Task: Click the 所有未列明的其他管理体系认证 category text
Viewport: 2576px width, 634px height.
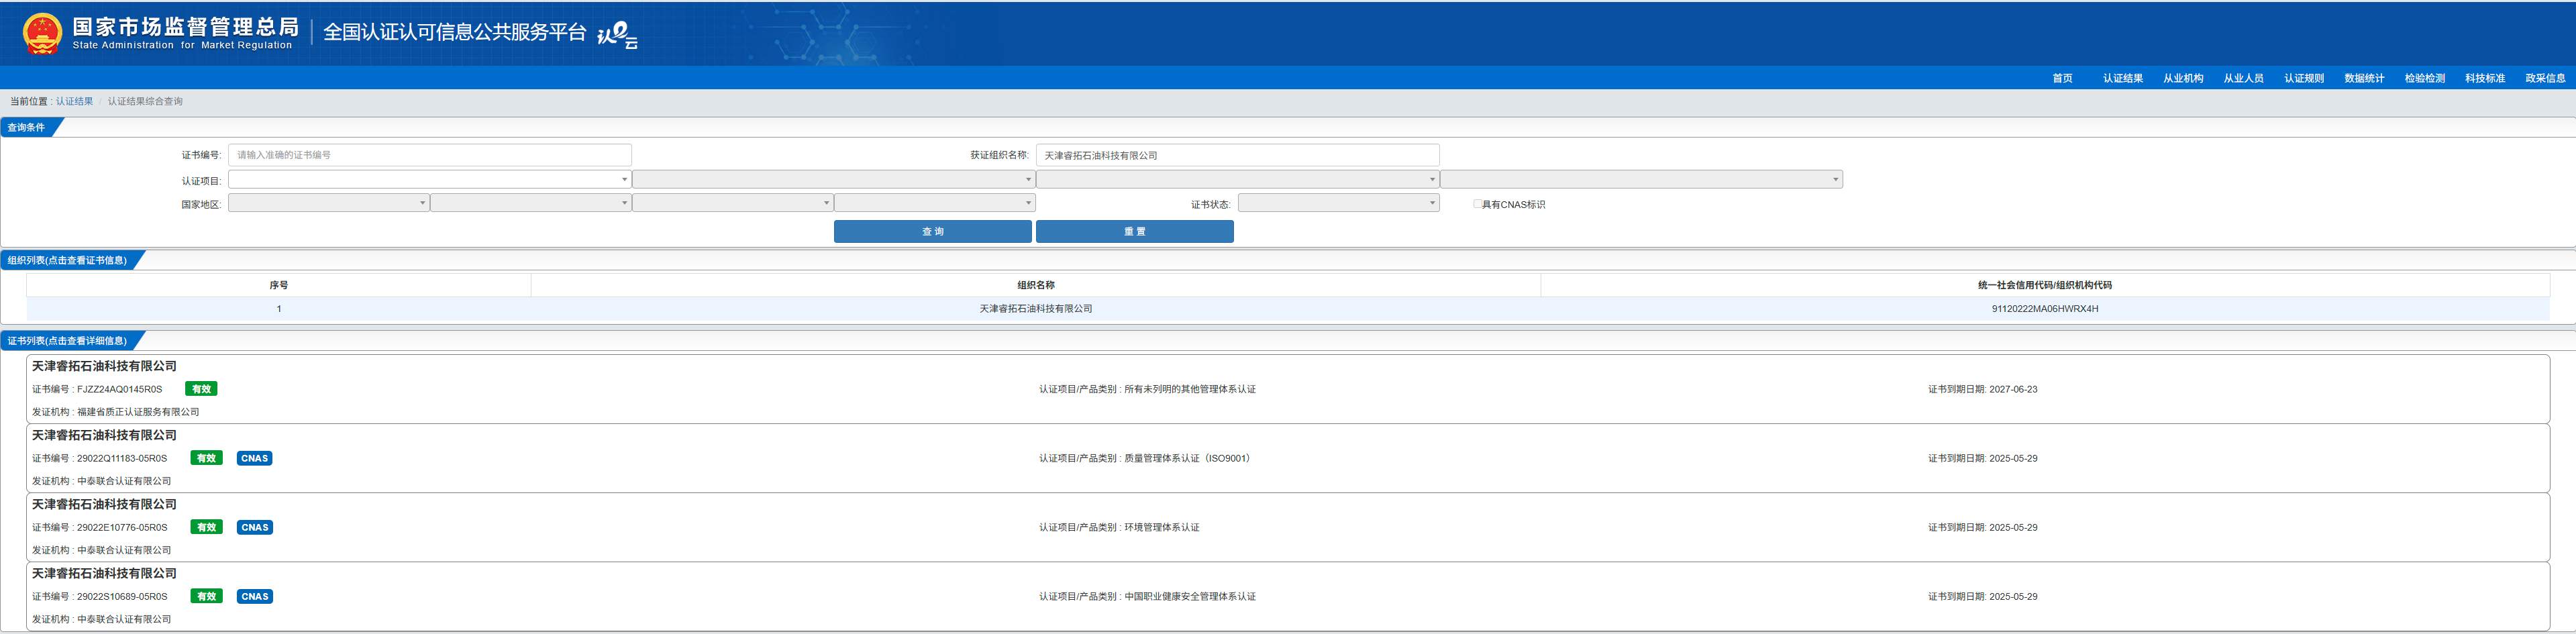Action: pos(1190,389)
